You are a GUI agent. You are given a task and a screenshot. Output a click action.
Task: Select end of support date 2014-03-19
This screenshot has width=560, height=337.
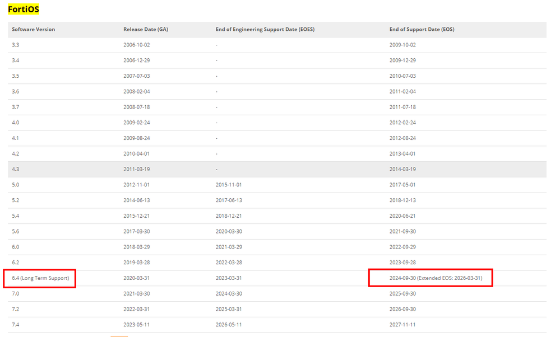(402, 170)
